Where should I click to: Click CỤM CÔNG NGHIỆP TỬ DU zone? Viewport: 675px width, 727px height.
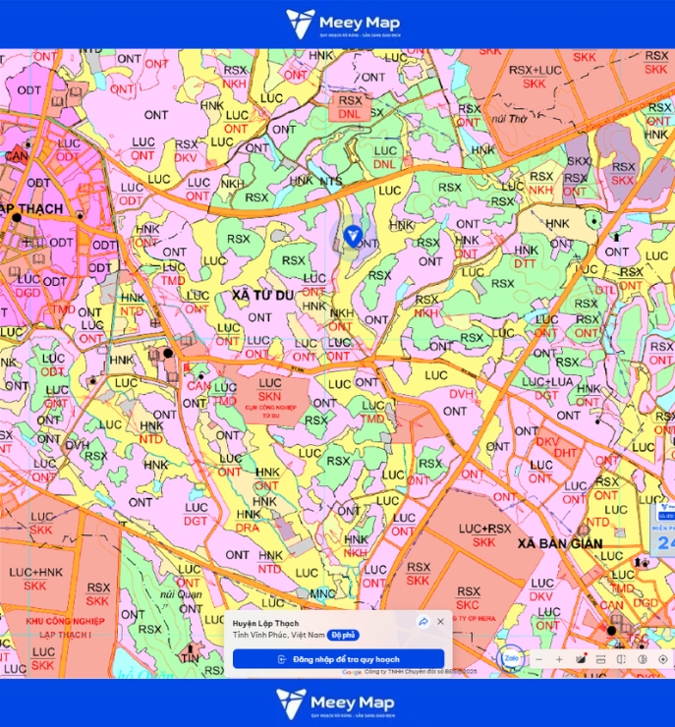tap(271, 411)
